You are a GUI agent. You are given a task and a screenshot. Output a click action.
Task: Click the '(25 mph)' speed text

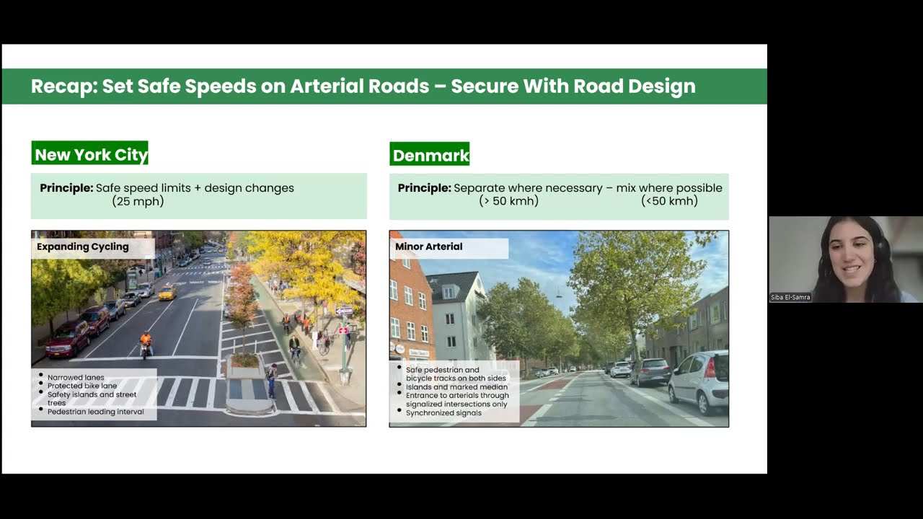[138, 202]
